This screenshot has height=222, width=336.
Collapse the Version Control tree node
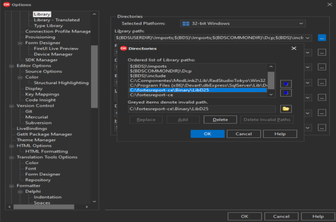click(x=11, y=106)
